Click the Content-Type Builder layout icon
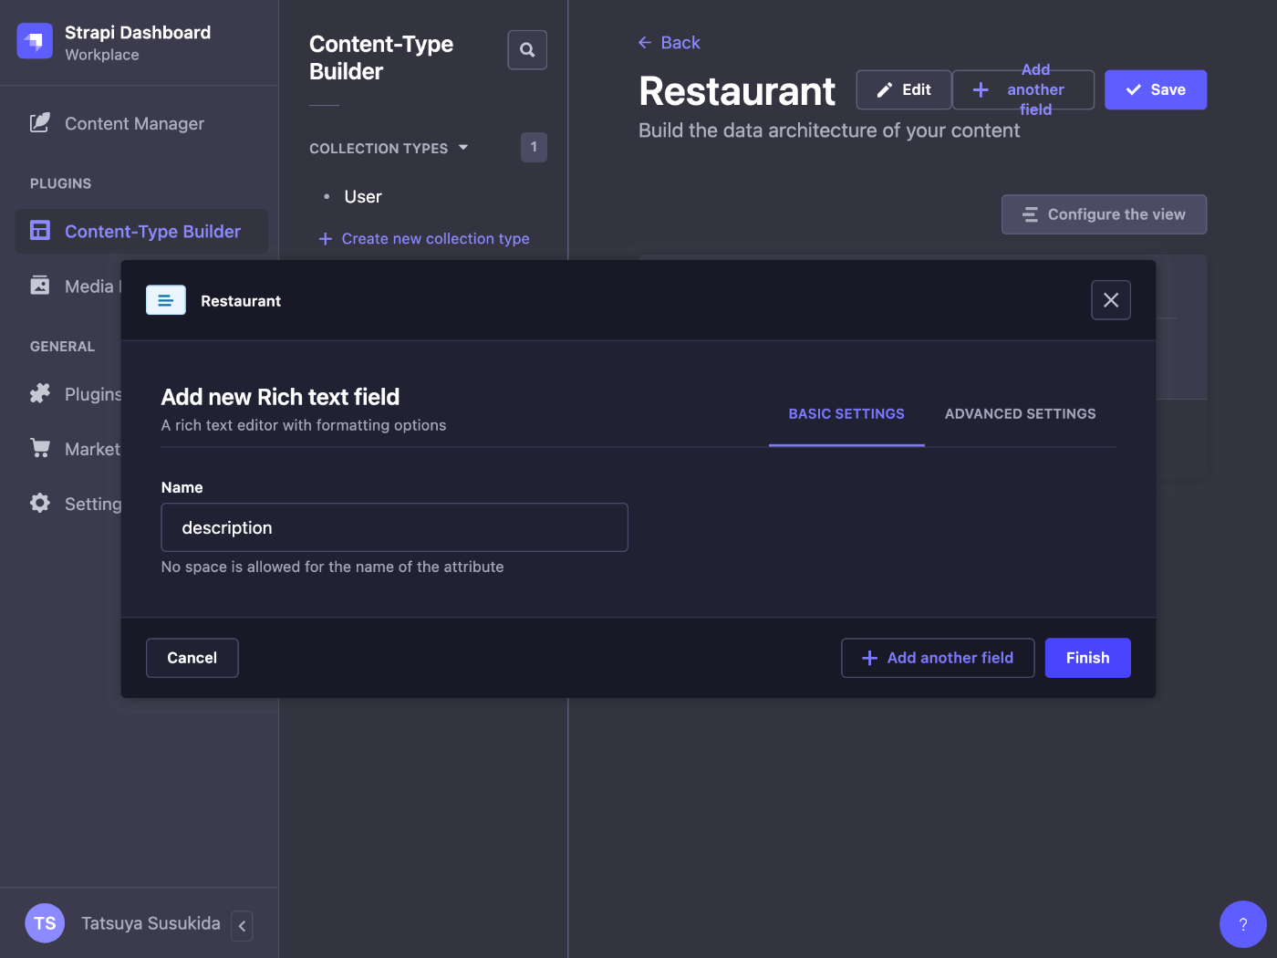The height and width of the screenshot is (958, 1277). [40, 230]
